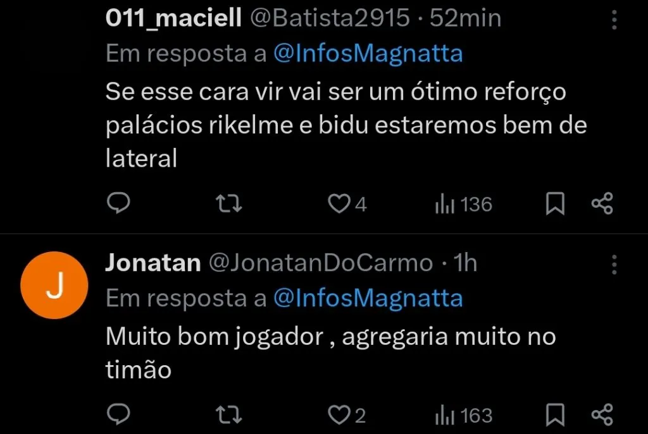648x434 pixels.
Task: Open the three-dot menu on 011_maciell's tweet
Action: [613, 21]
